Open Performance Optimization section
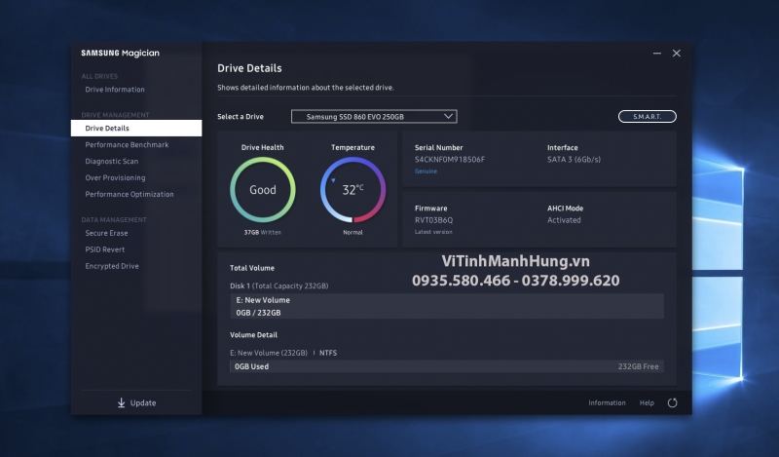This screenshot has height=457, width=779. point(130,194)
